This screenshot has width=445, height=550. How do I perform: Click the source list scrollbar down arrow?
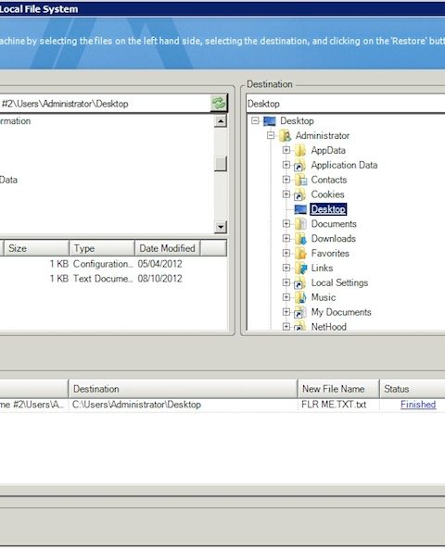[221, 227]
